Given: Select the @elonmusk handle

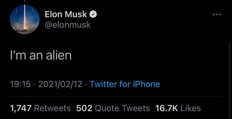Looking at the screenshot, I should [x=67, y=25].
